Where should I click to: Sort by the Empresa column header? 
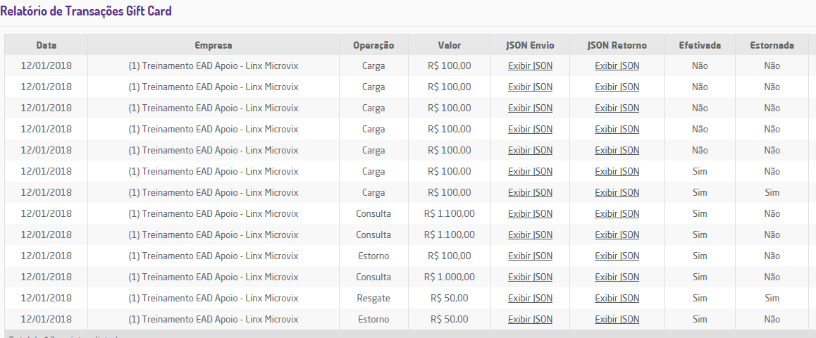[213, 45]
